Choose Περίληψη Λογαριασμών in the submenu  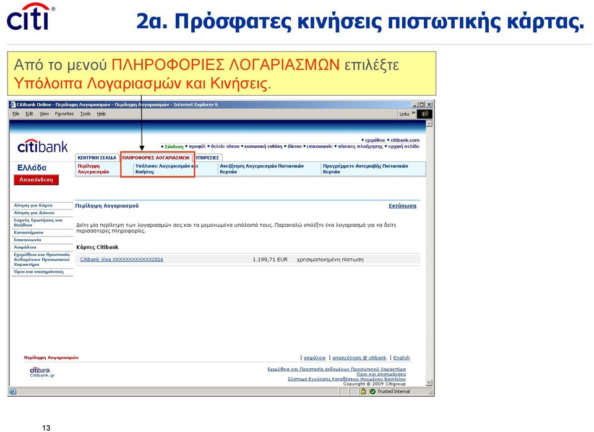coord(93,169)
